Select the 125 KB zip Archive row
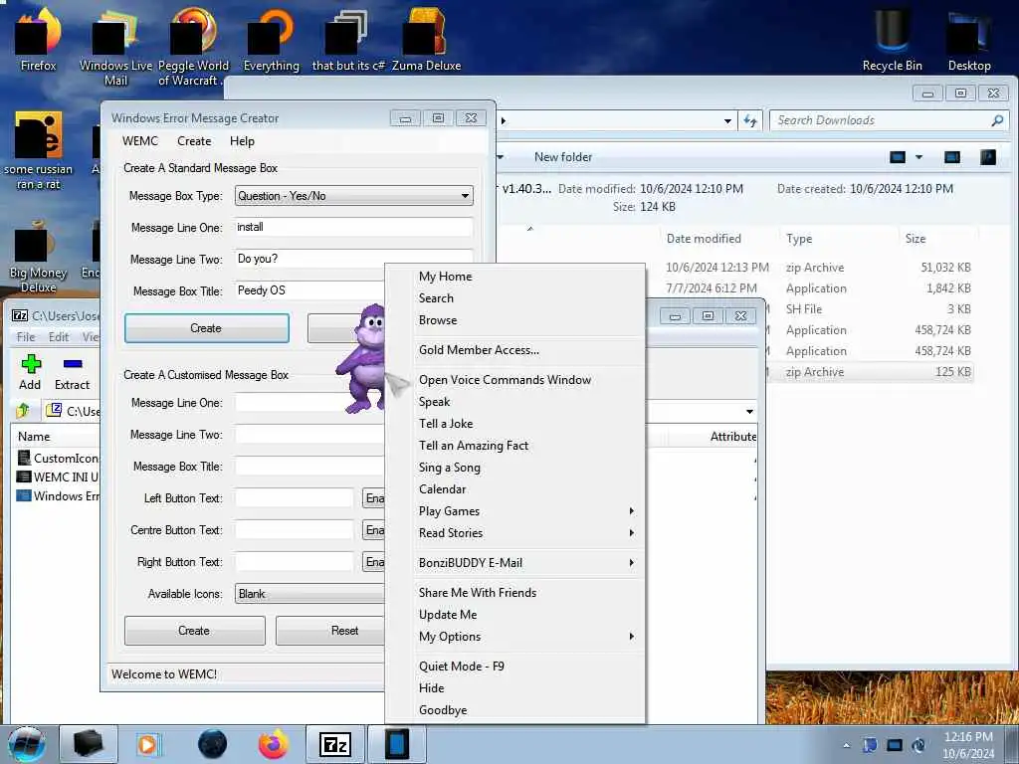The image size is (1019, 764). point(870,372)
